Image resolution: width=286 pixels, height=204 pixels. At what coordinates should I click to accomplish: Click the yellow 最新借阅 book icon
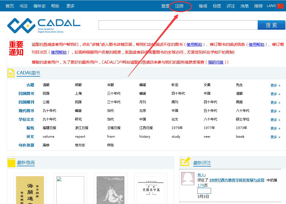coord(11,163)
